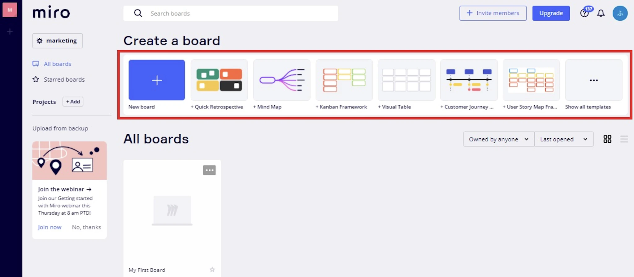634x277 pixels.
Task: Open the help question mark icon
Action: coord(584,13)
